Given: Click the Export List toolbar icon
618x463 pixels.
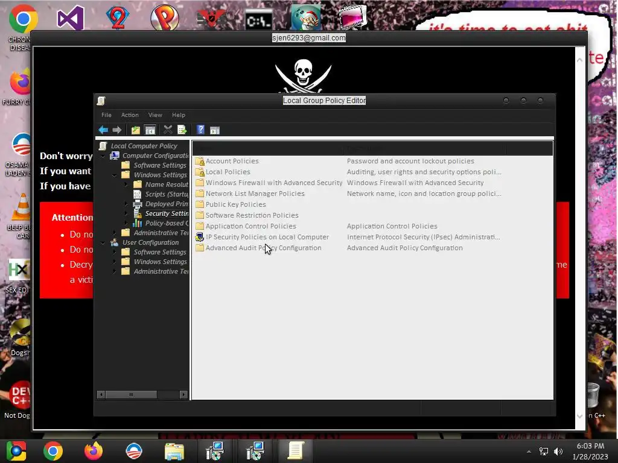Looking at the screenshot, I should point(182,130).
